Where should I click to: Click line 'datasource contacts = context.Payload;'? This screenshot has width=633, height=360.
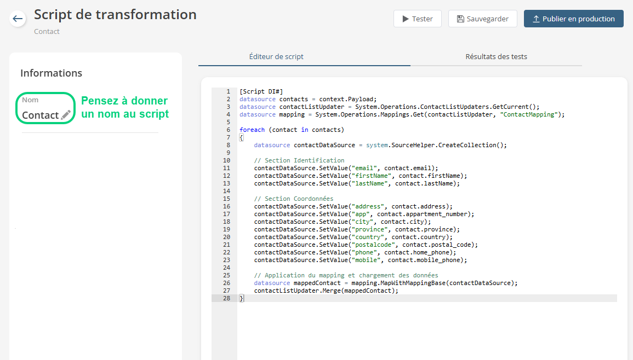pos(308,99)
